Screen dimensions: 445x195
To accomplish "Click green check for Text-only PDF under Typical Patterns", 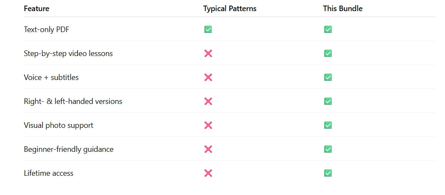I will 208,30.
